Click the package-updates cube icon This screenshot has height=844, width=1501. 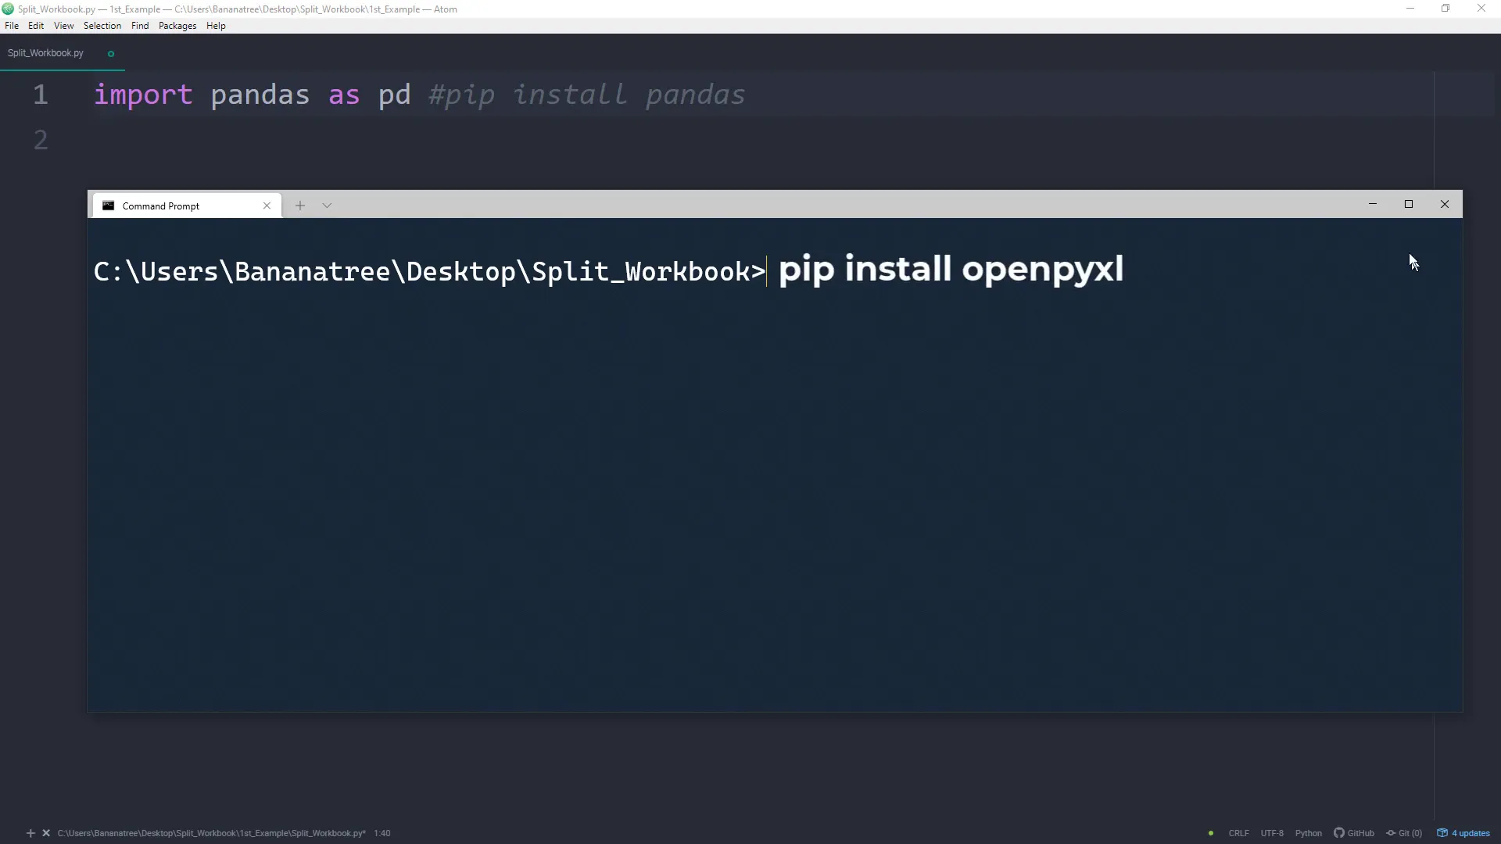[1442, 833]
